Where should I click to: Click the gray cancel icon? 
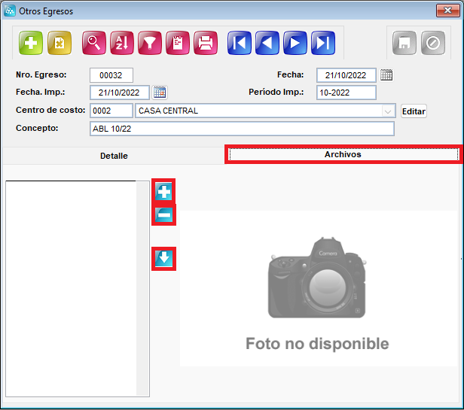click(x=433, y=43)
